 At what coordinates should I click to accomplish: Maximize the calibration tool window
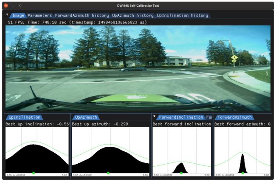(20, 6)
